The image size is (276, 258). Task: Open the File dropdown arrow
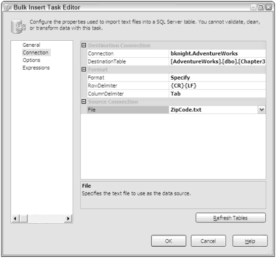click(262, 110)
